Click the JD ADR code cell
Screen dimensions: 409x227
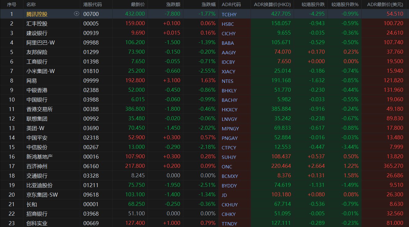224,195
